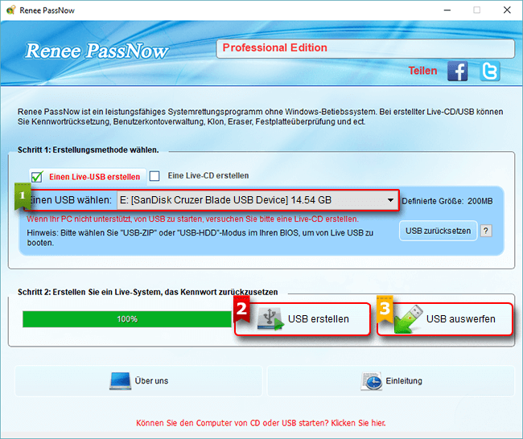Image resolution: width=523 pixels, height=439 pixels.
Task: Click the USB auswerfen button
Action: click(445, 319)
